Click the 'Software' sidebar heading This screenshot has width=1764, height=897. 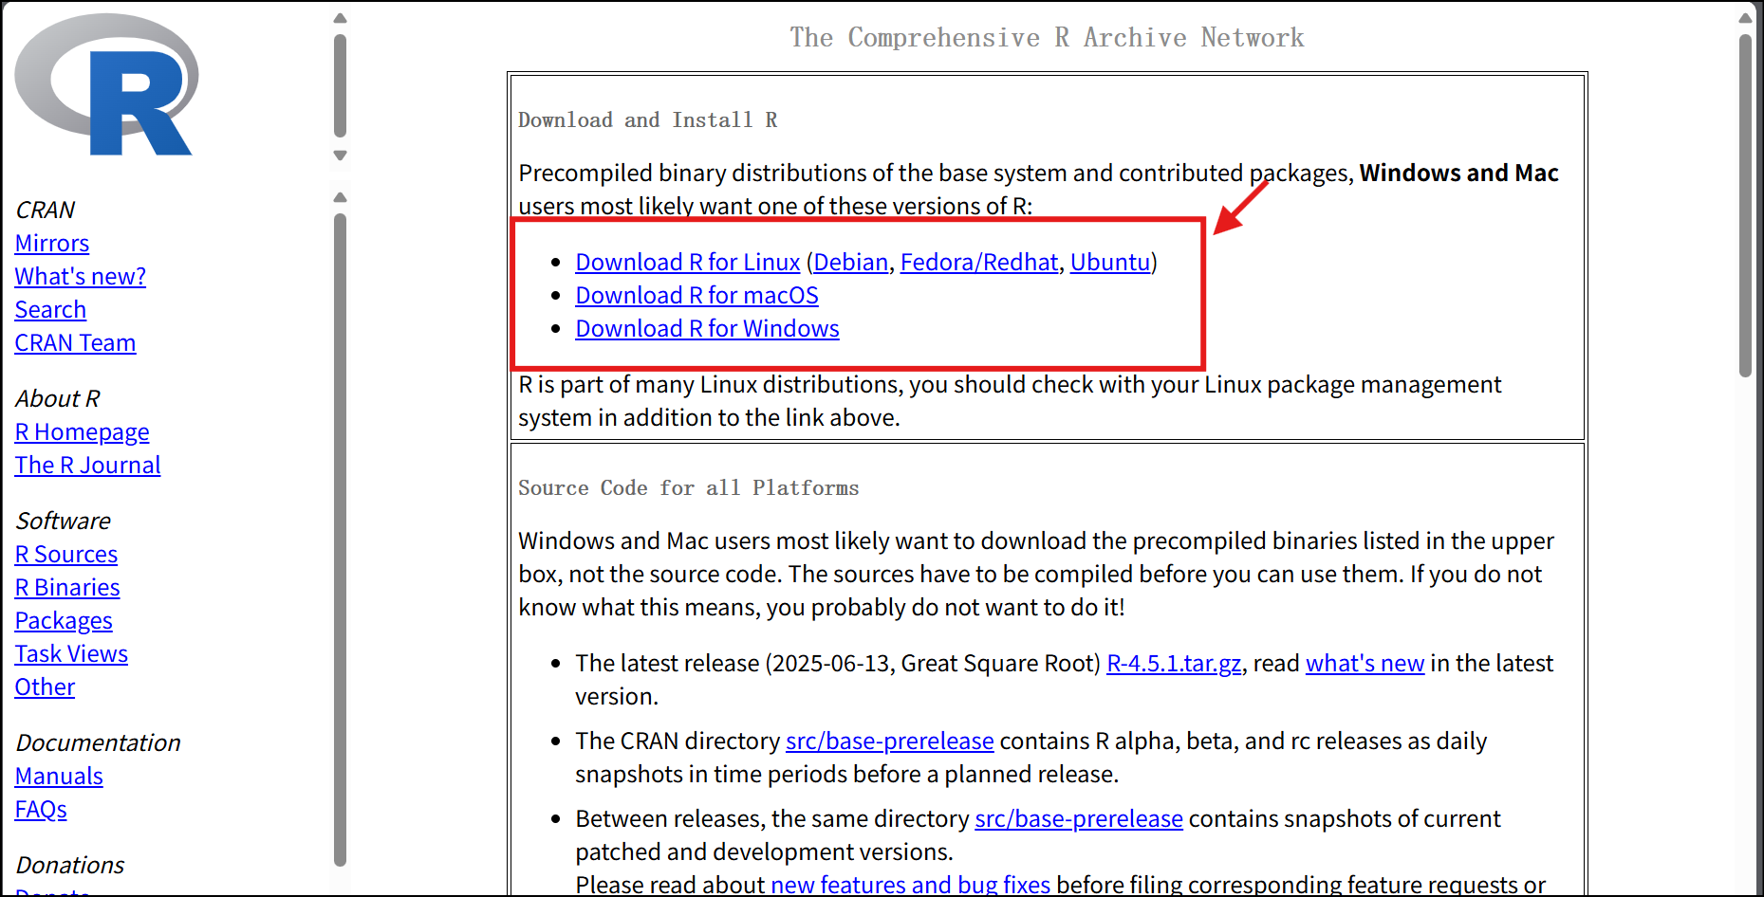(64, 522)
